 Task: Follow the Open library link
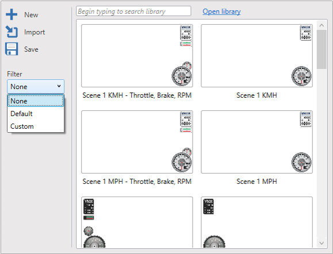[x=221, y=11]
